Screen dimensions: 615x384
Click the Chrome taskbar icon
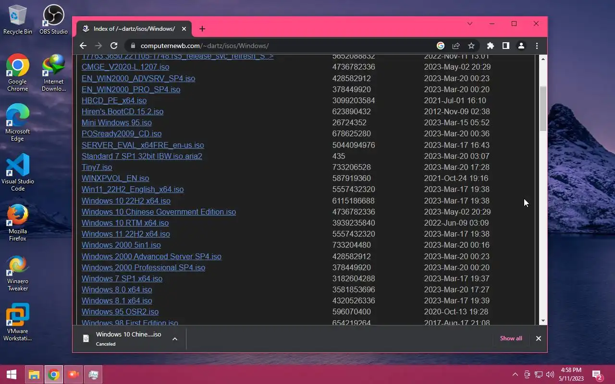[x=54, y=374]
